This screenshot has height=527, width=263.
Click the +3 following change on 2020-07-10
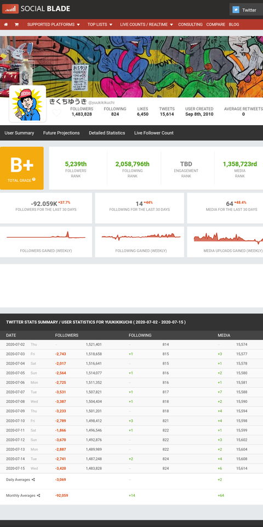click(x=131, y=421)
